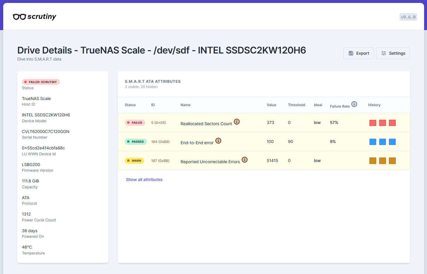Click the threshold 90 cell
The width and height of the screenshot is (427, 274).
(291, 142)
